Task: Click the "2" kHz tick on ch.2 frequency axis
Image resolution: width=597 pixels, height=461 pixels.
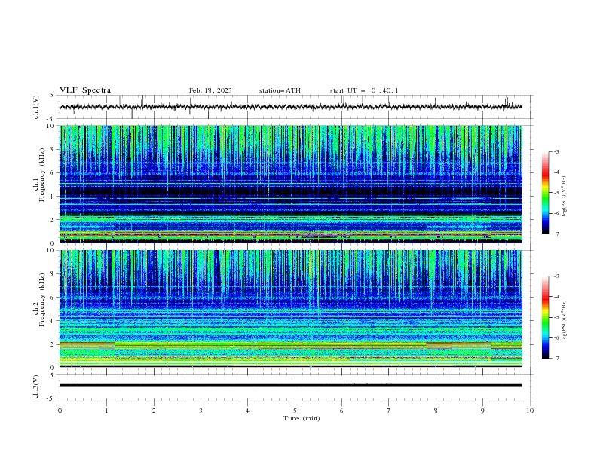Action: pos(52,344)
